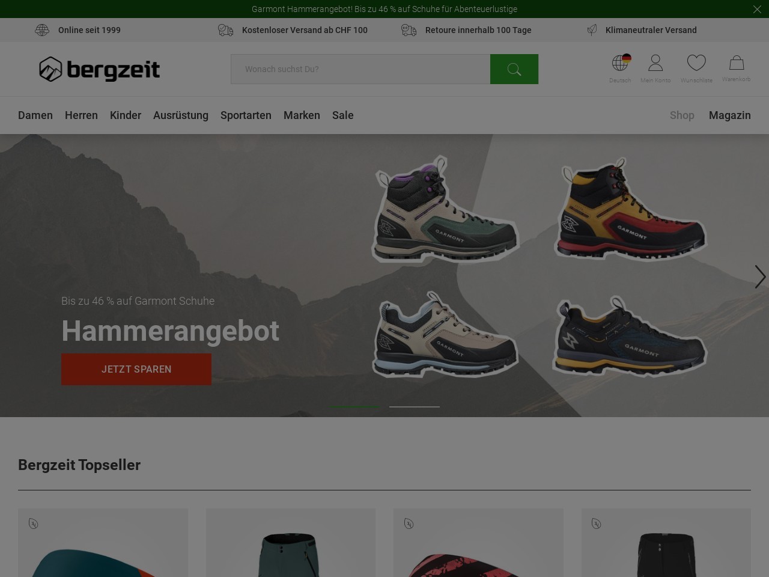Click beige low Garmont shoe with blue sole
The width and height of the screenshot is (769, 577).
point(445,334)
